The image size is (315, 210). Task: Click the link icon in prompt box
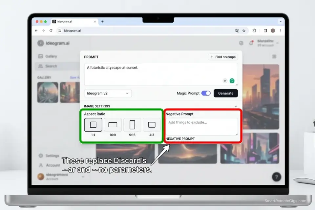coord(225,81)
